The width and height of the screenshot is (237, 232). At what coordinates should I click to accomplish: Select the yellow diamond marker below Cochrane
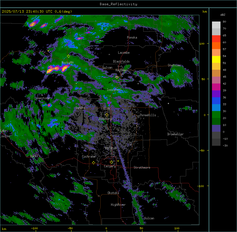click(x=93, y=163)
